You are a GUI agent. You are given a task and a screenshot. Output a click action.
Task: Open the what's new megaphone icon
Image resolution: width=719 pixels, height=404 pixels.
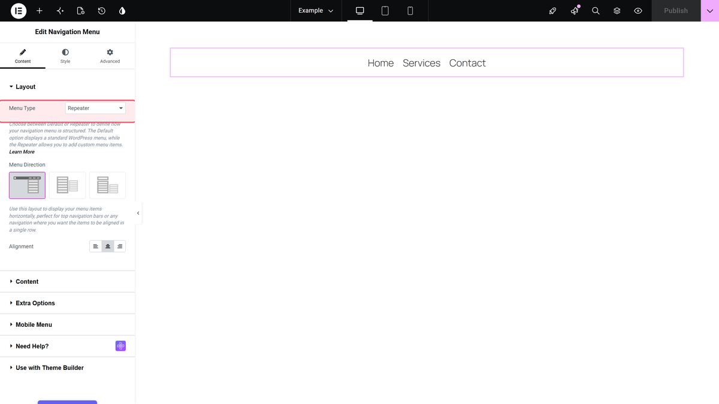click(x=575, y=11)
